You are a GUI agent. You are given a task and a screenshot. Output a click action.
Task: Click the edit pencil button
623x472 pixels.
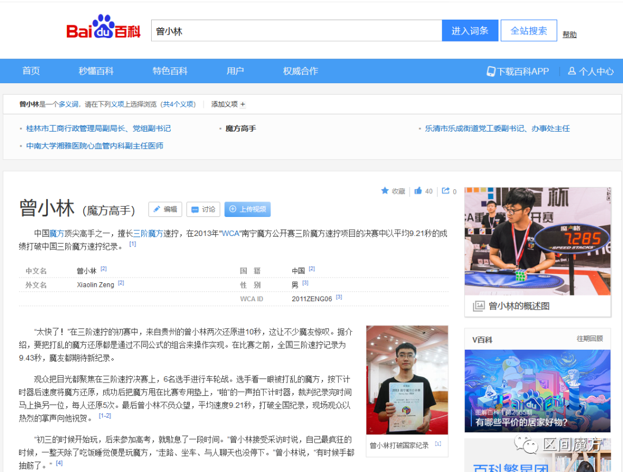(x=165, y=209)
